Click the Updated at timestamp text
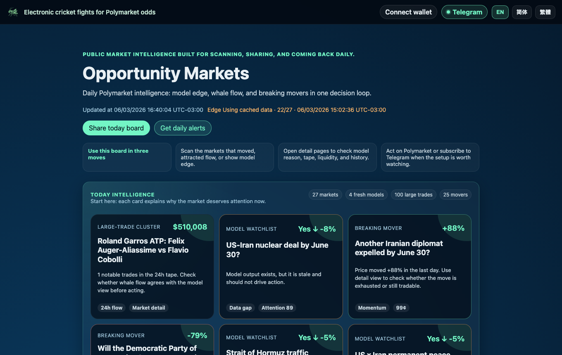562x355 pixels. pyautogui.click(x=143, y=110)
